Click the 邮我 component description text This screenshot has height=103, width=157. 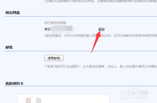(x=101, y=66)
